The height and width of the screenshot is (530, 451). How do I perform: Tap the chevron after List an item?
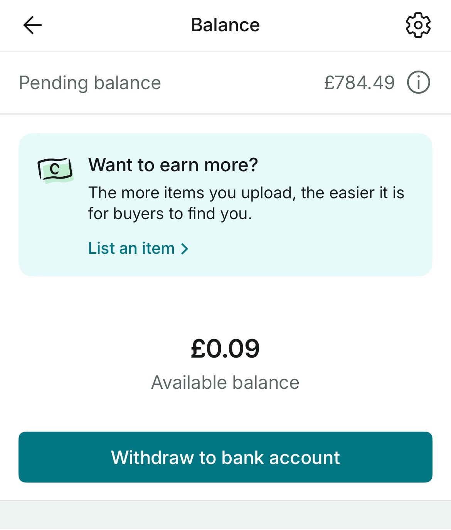(x=185, y=249)
